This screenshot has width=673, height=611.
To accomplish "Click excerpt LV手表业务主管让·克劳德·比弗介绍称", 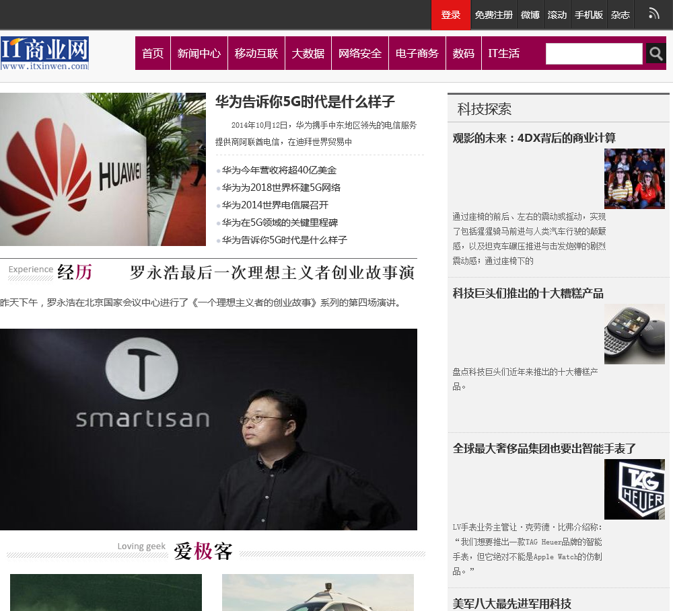I will pos(528,549).
